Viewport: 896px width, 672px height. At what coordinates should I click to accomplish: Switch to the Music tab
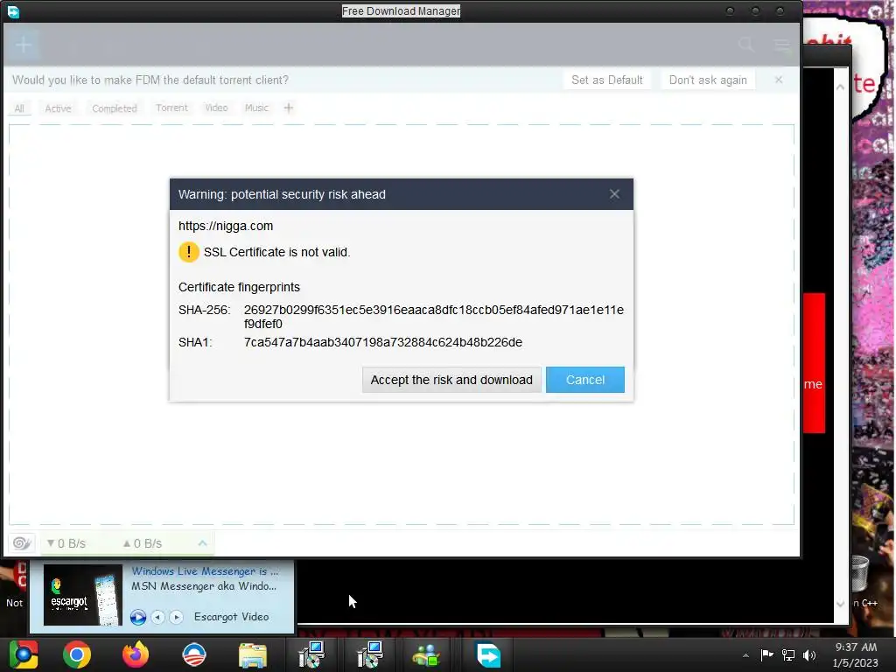click(256, 108)
